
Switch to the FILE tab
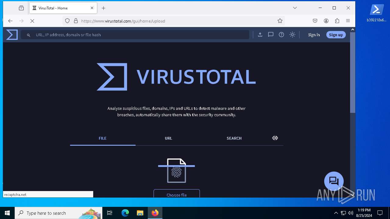click(x=103, y=138)
